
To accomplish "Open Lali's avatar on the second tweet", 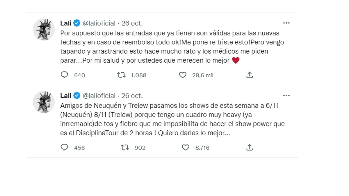I will (x=44, y=102).
